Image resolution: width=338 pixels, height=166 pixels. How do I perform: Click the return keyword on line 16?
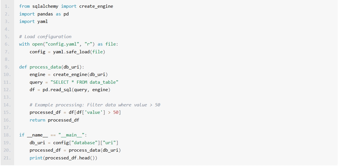[x=37, y=120]
